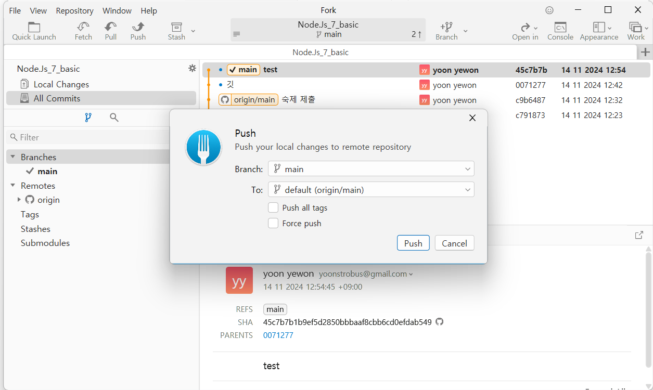This screenshot has height=390, width=653.
Task: Click commit hash c9b6487
Action: point(531,100)
